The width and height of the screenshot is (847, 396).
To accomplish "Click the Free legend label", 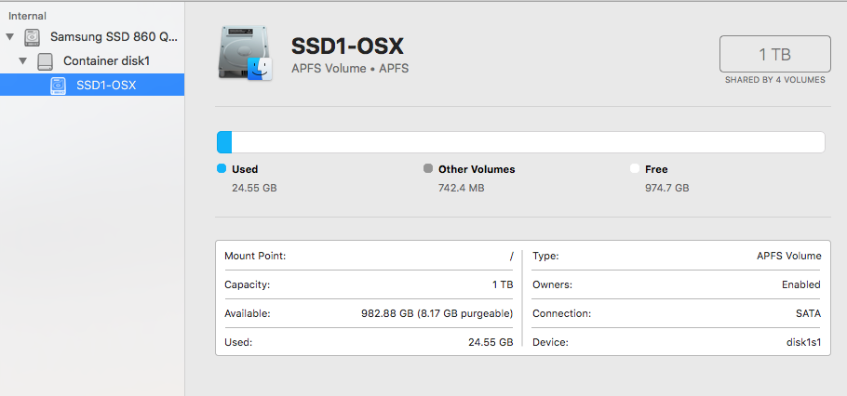I will coord(656,169).
